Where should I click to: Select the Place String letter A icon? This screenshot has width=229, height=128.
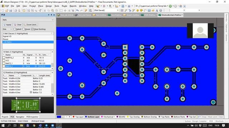(x=157, y=10)
